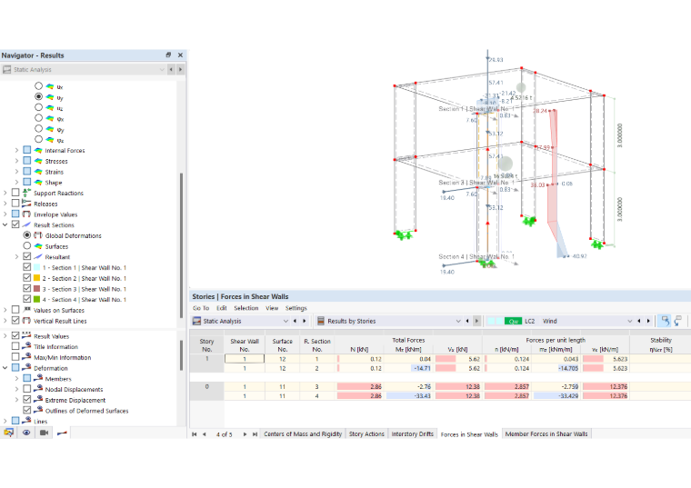Click next arrow next to Static Analysis table dropdown
The height and width of the screenshot is (488, 691).
304,321
